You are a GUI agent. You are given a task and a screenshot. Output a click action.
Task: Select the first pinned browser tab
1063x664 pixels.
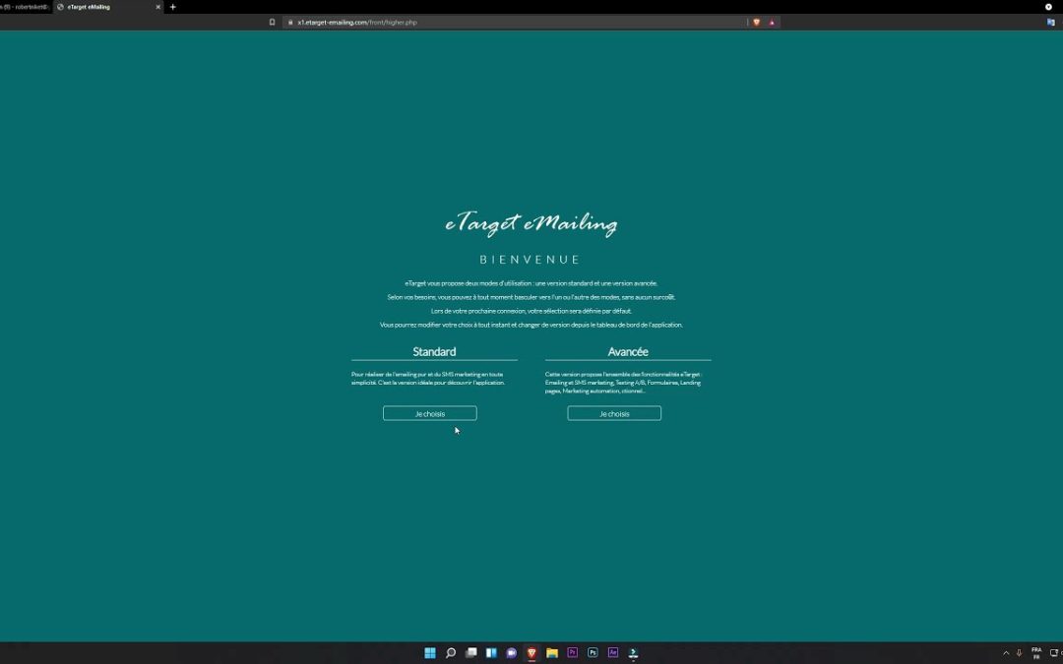click(x=25, y=7)
